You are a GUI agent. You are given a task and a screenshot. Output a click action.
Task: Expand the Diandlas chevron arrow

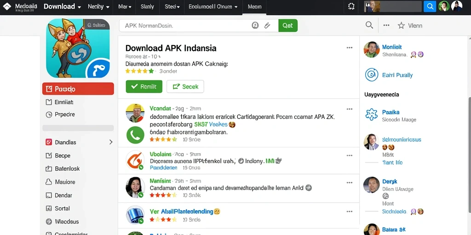111,142
